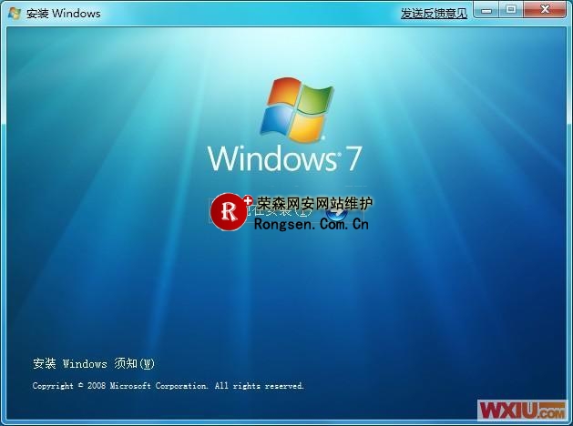The image size is (573, 426).
Task: Click the Windows setup title bar icon
Action: (15, 14)
